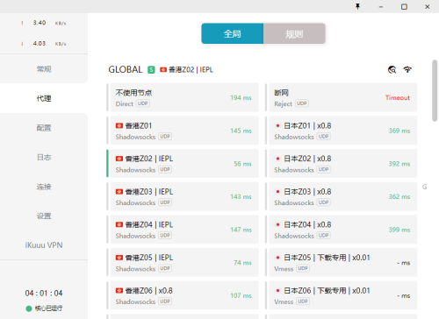Click the latency speed test icon
Screen dimensions: 439x319
click(x=407, y=69)
